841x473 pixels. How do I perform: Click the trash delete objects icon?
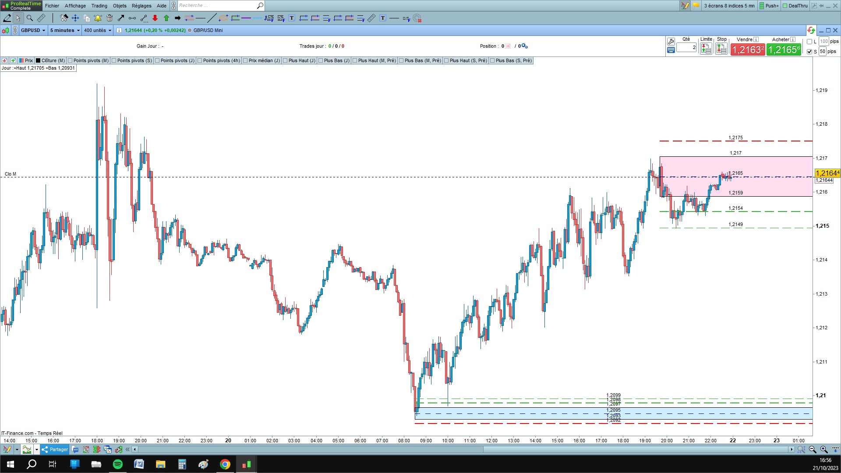tap(110, 18)
